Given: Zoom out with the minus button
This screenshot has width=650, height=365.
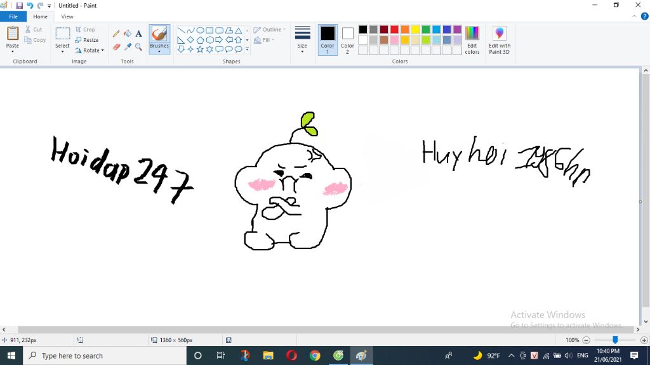Looking at the screenshot, I should pyautogui.click(x=586, y=340).
